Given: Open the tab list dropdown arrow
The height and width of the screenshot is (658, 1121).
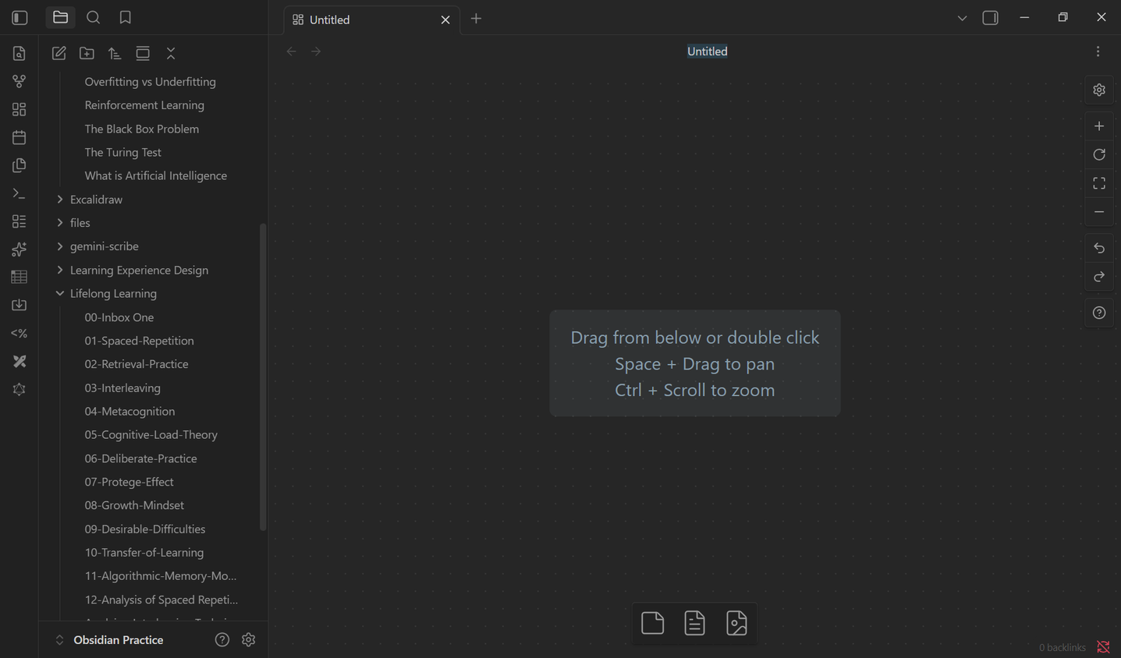Looking at the screenshot, I should [x=962, y=18].
